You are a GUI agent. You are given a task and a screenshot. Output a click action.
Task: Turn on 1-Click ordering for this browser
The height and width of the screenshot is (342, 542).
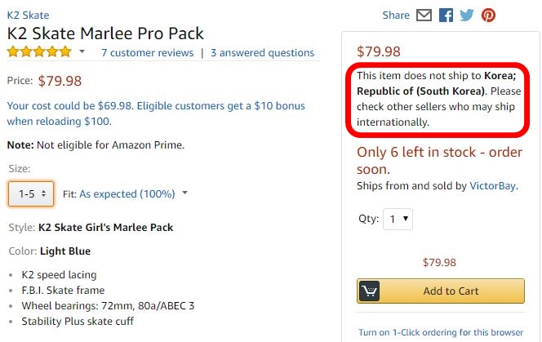point(441,332)
